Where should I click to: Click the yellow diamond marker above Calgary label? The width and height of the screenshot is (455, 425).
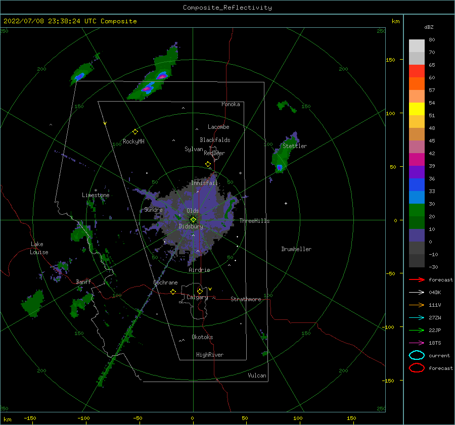pos(200,291)
